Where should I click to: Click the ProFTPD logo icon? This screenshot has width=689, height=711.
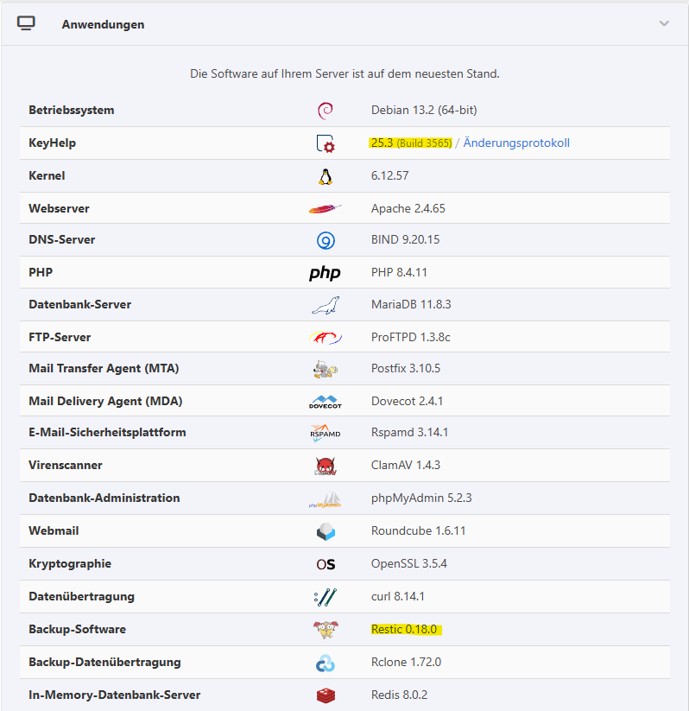325,338
